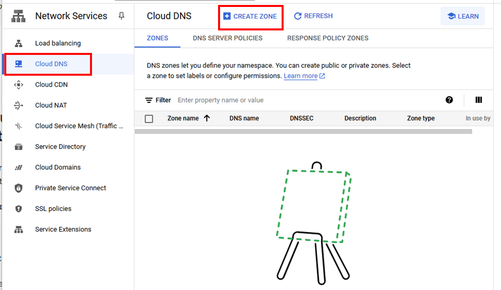The height and width of the screenshot is (290, 501).
Task: Click the Create Zone button
Action: tap(250, 16)
